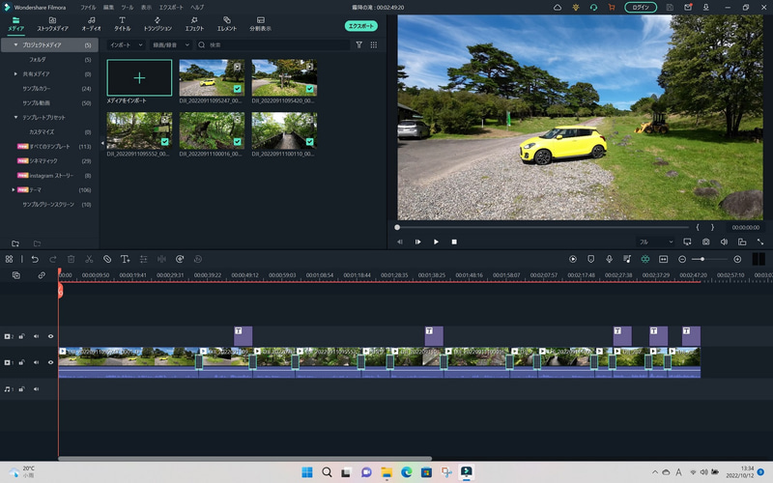
Task: Expand テーマ tree node
Action: tap(14, 189)
